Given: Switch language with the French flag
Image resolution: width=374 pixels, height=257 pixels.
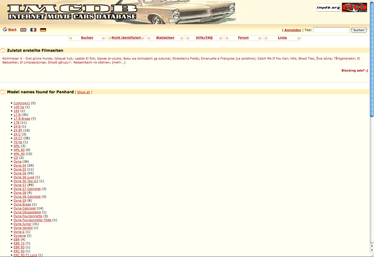Looking at the screenshot, I should click(x=33, y=29).
